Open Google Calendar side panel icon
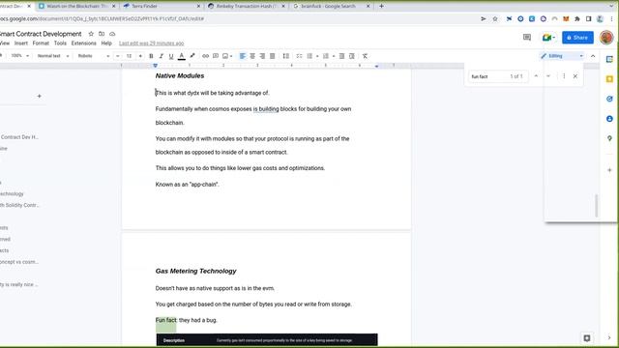 pyautogui.click(x=609, y=59)
